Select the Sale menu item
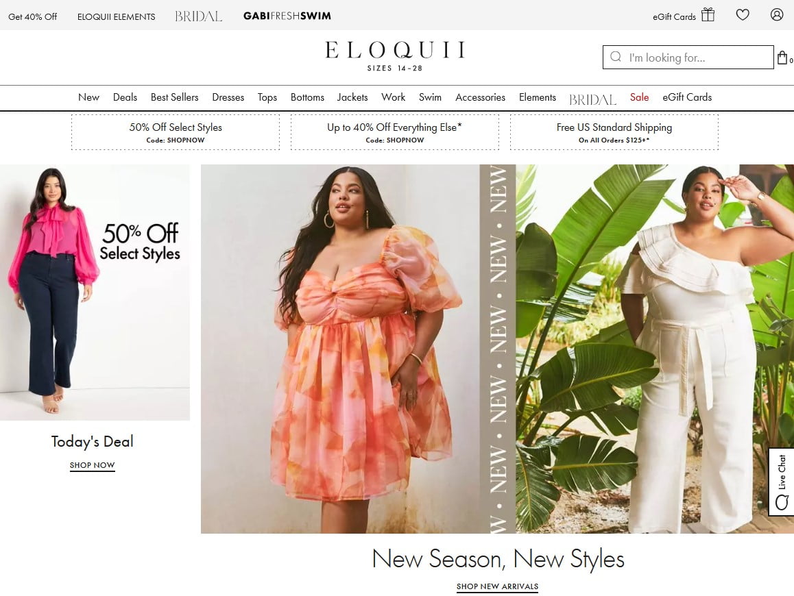This screenshot has width=794, height=596. [639, 97]
